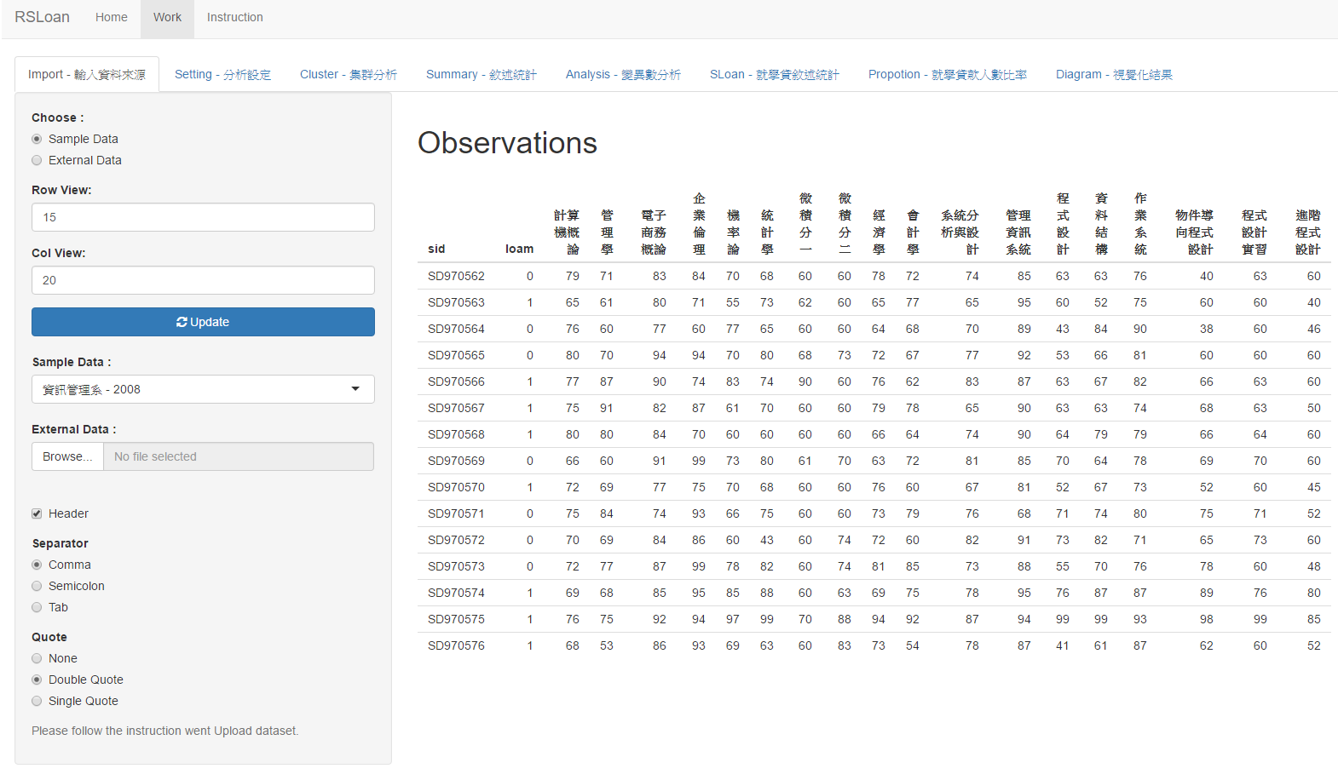Click the blue Update button
The height and width of the screenshot is (780, 1338).
pyautogui.click(x=203, y=322)
